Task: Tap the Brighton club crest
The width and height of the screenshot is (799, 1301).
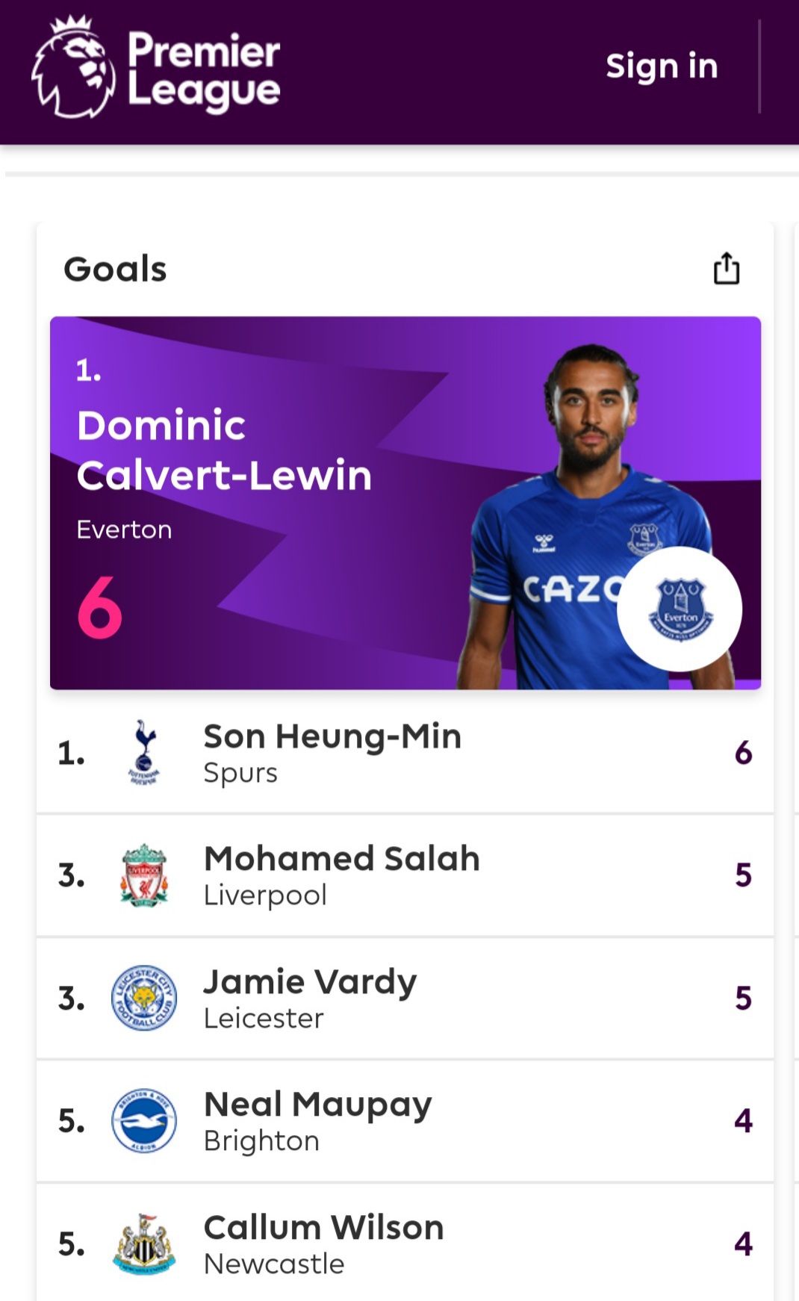Action: [x=144, y=1120]
